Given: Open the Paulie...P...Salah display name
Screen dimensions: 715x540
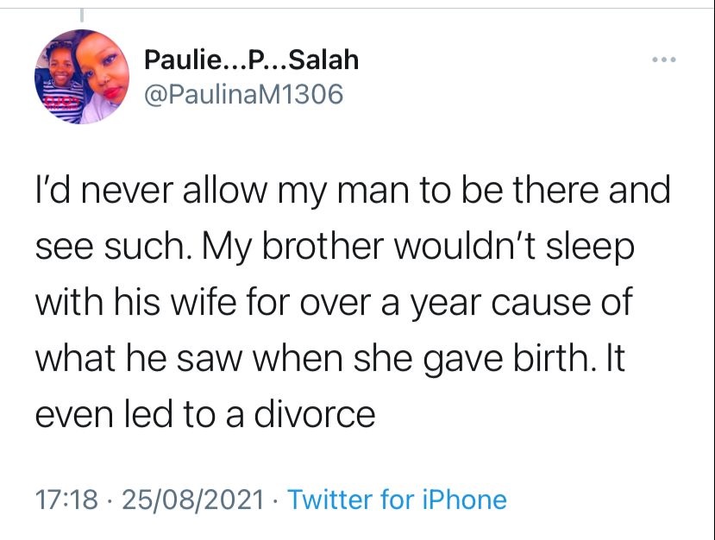Looking at the screenshot, I should pos(252,60).
